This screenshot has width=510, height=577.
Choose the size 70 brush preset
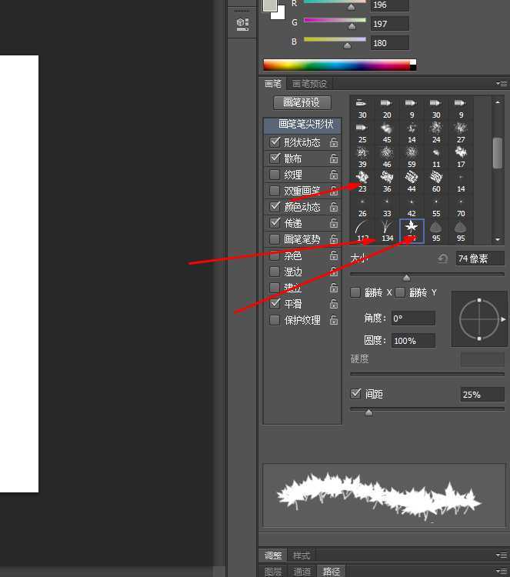461,207
